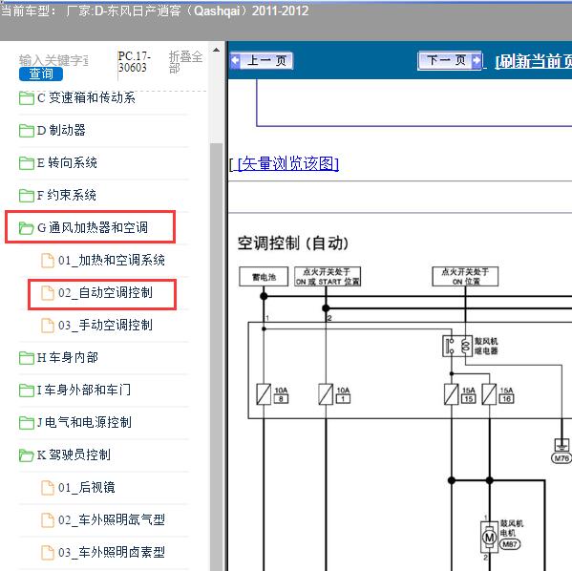Click folder icon beside E 转向系统
Image resolution: width=572 pixels, height=571 pixels.
pos(27,163)
